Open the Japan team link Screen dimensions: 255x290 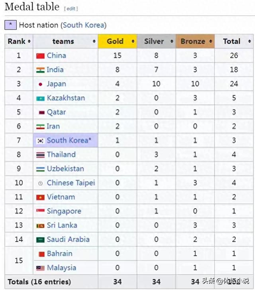coord(56,84)
